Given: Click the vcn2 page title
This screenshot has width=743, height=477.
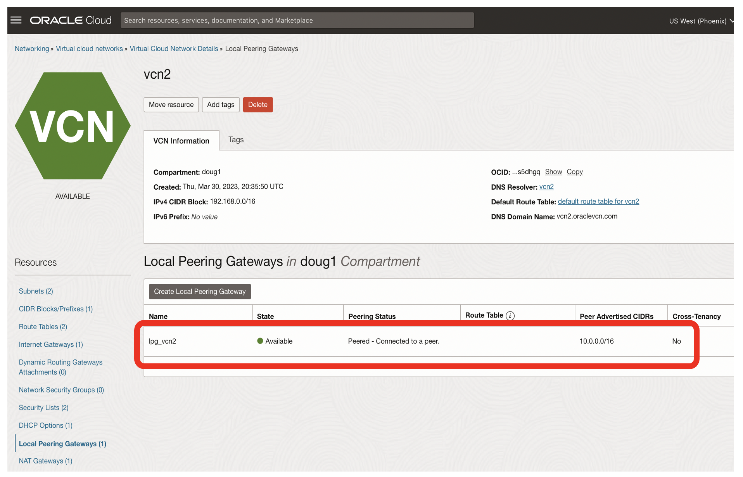Looking at the screenshot, I should click(x=157, y=74).
